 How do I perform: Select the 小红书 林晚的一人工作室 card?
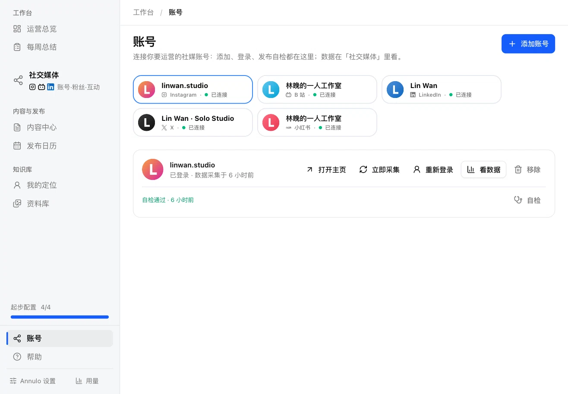coord(317,123)
